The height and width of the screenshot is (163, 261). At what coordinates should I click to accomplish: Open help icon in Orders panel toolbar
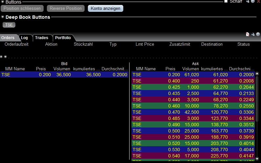(x=258, y=34)
